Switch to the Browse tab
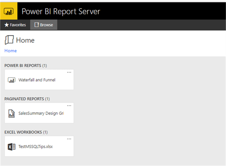Screen dimensions: 226x166 [44, 25]
